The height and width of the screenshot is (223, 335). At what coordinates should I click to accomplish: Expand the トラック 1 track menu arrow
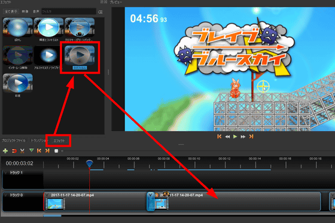[6, 173]
